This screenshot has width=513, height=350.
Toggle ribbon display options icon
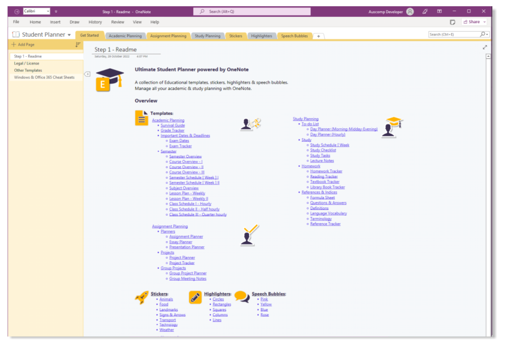(439, 11)
